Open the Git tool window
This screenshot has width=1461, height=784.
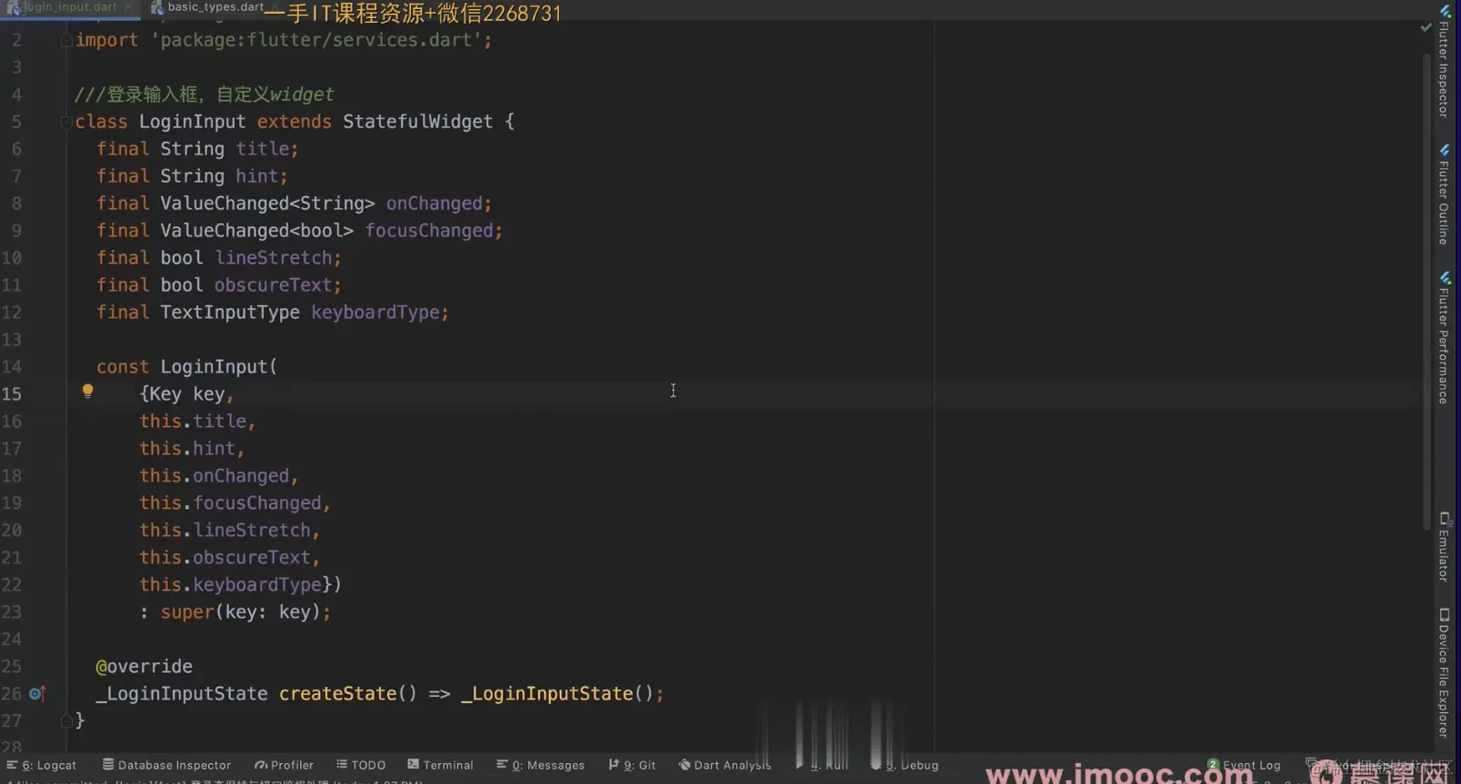633,765
